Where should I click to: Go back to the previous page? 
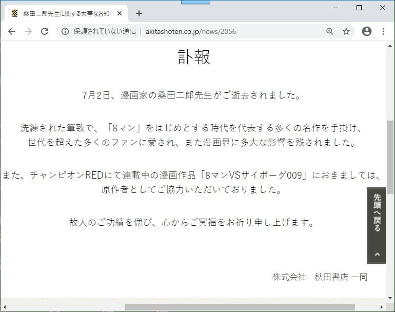12,31
